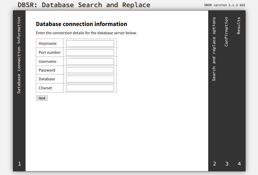Select the Username input field
Viewport: 258px width, 175px height.
[90, 62]
